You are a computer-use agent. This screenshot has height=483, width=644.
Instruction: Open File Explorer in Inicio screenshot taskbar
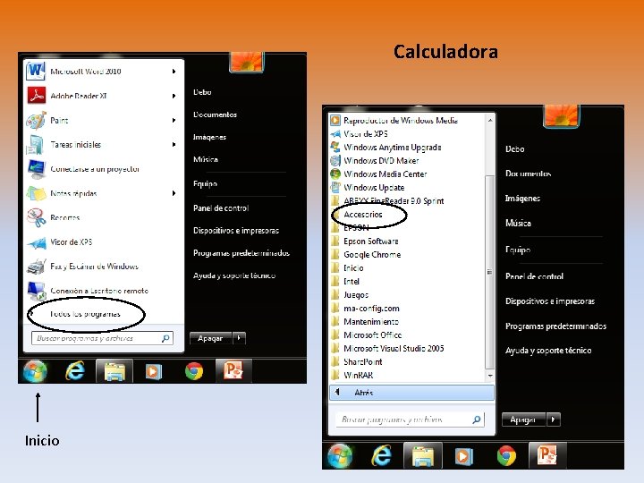pyautogui.click(x=114, y=371)
